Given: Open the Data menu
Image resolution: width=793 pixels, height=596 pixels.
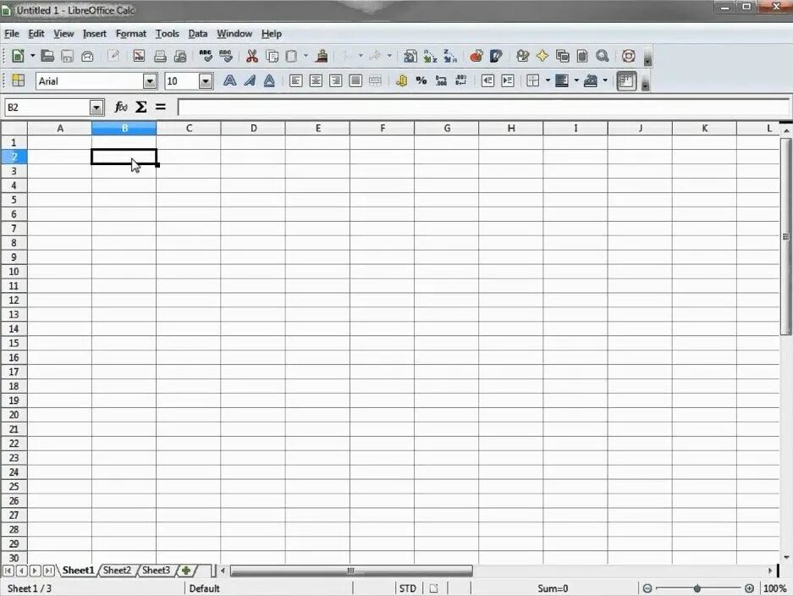Looking at the screenshot, I should pos(198,34).
